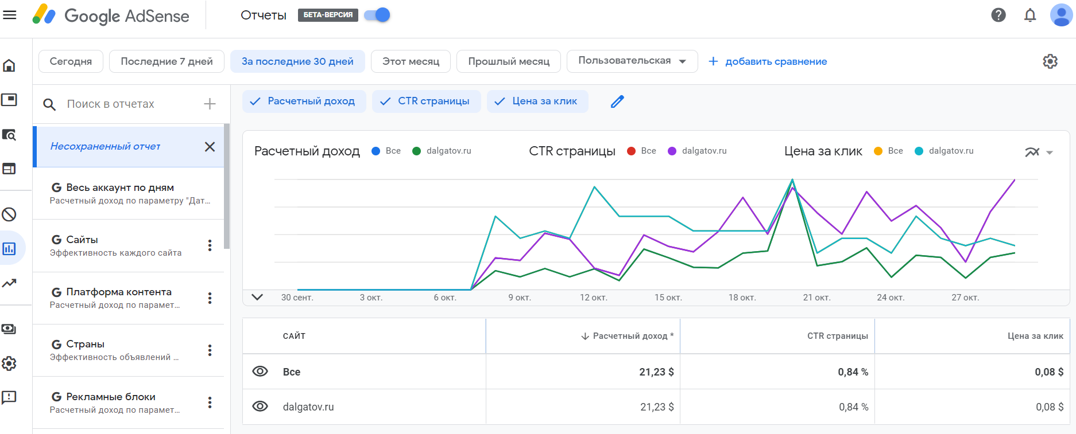Click the pencil edit metrics icon
The image size is (1076, 434).
coord(617,101)
